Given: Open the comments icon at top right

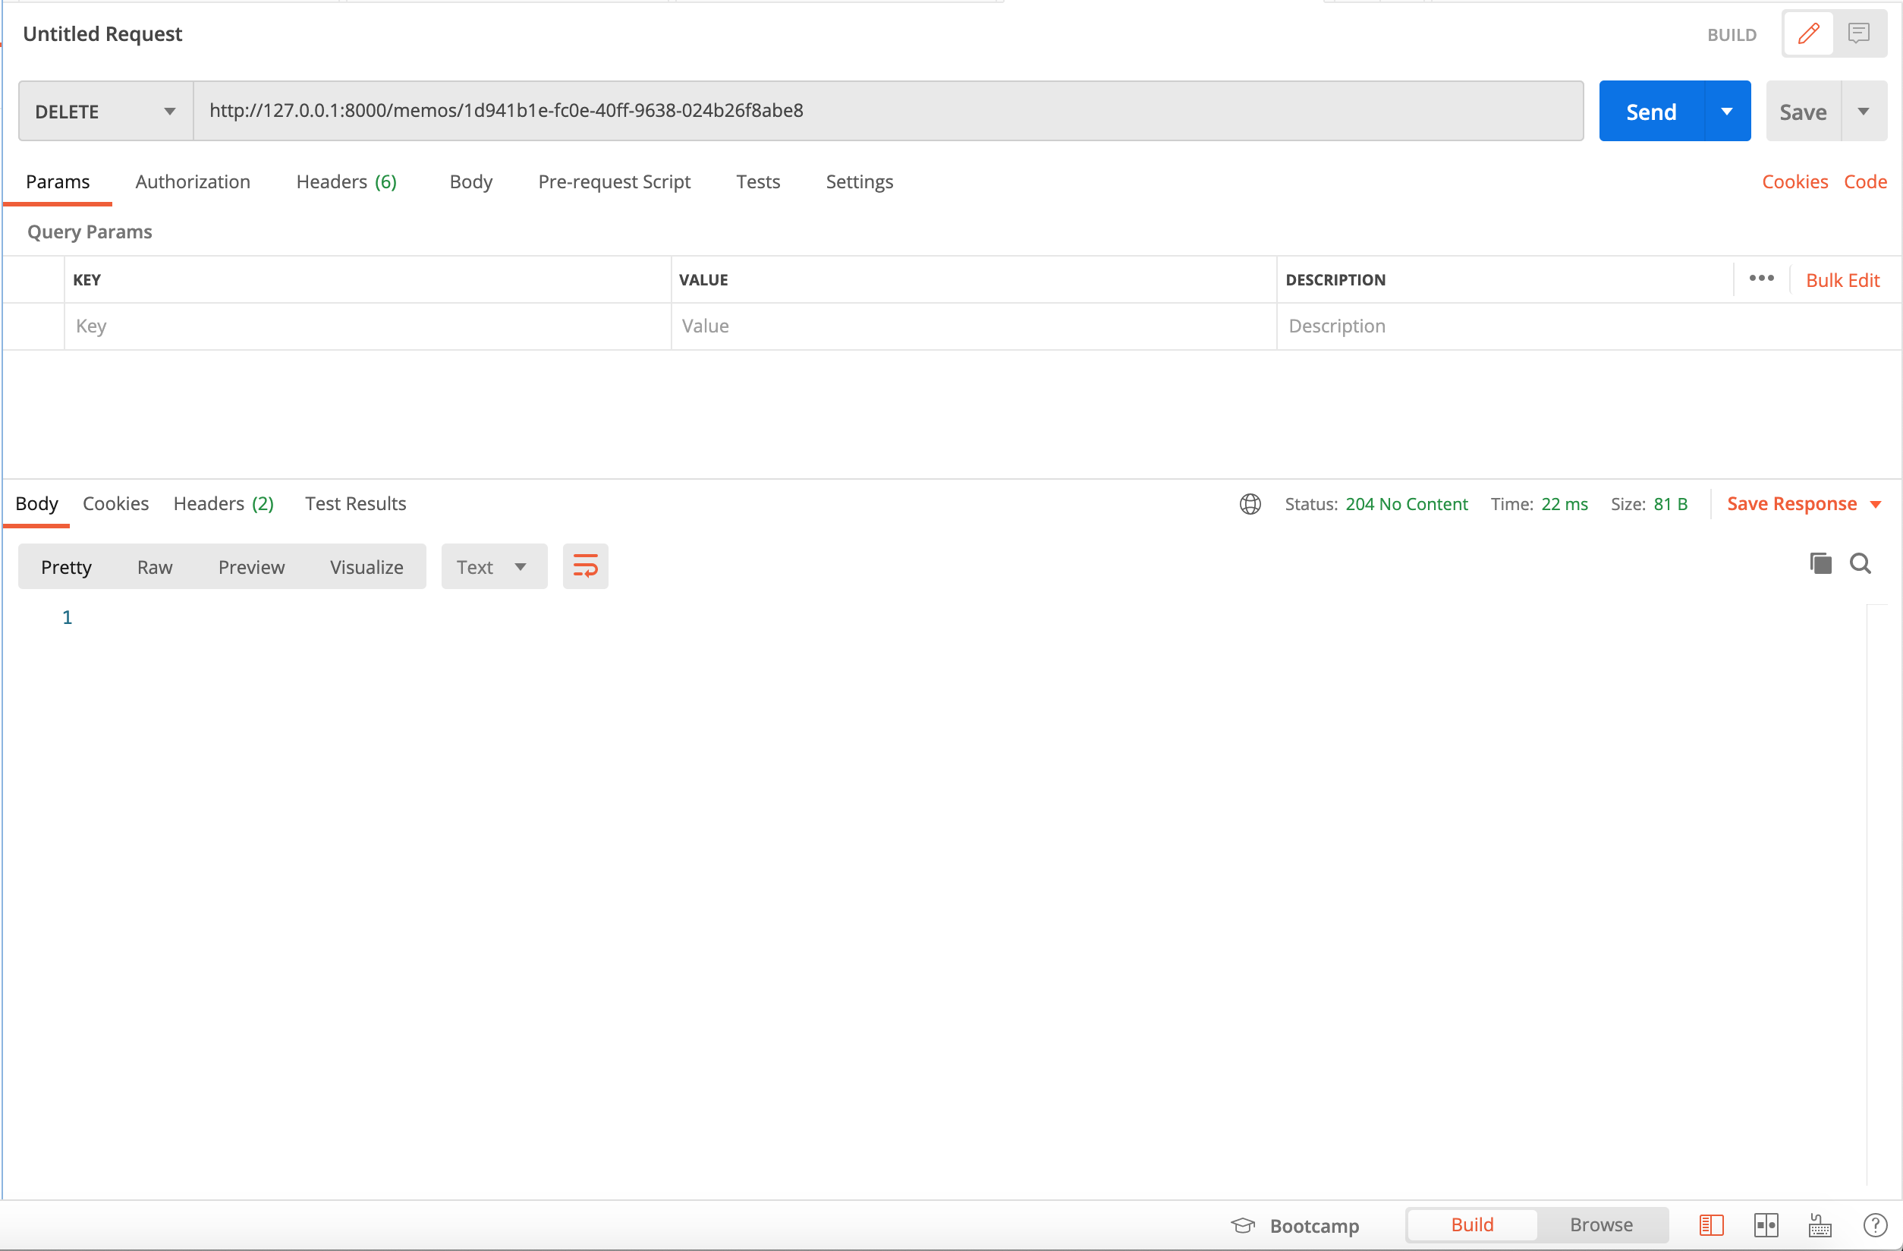Looking at the screenshot, I should tap(1859, 33).
